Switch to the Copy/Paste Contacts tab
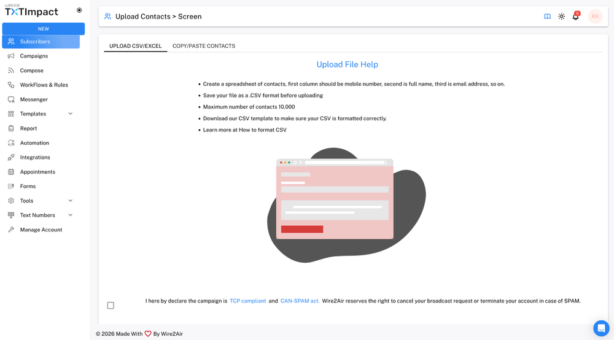This screenshot has width=614, height=340. (x=204, y=46)
